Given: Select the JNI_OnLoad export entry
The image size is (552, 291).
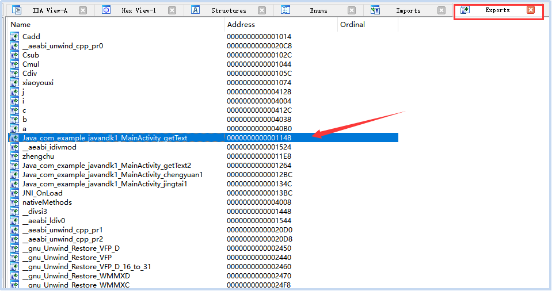Looking at the screenshot, I should [x=43, y=193].
